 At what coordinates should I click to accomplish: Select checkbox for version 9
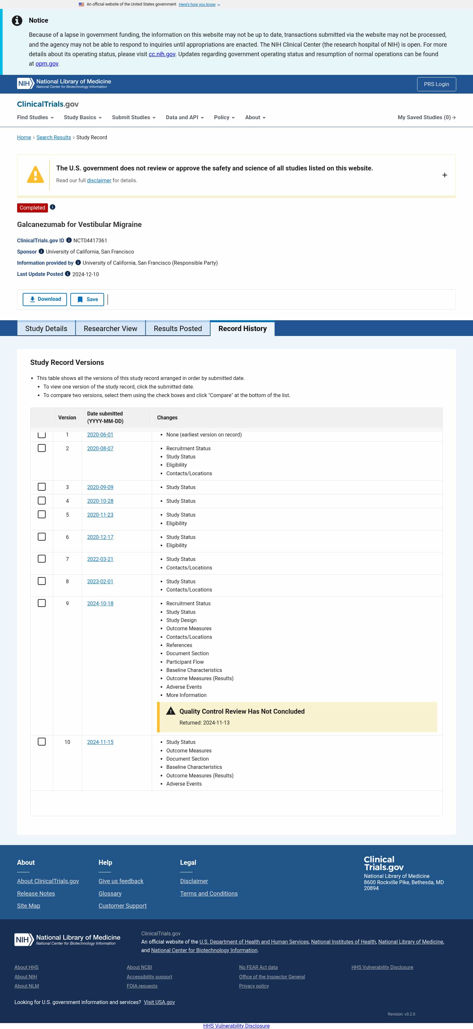[41, 603]
